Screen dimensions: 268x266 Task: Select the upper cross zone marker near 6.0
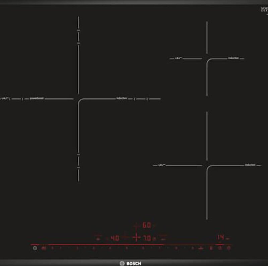pos(136,225)
